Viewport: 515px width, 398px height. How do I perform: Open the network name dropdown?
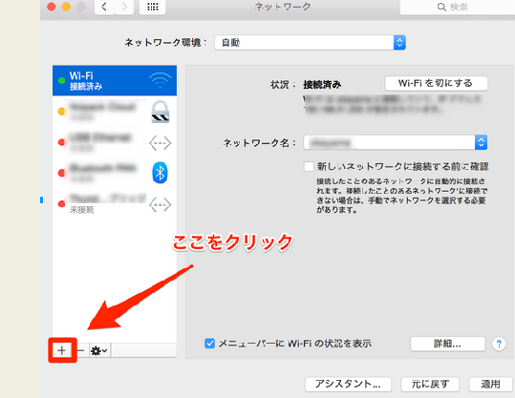click(x=396, y=142)
